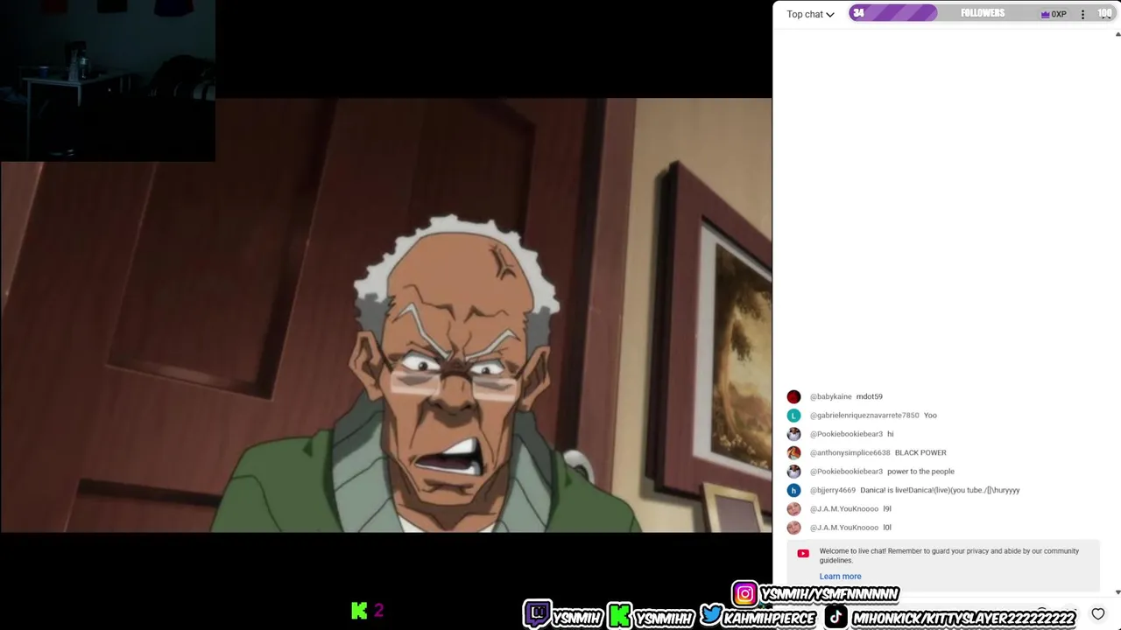Click the YSNMIH/YSMFNNNNNN Instagram handle text
Screen dimensions: 1121x630
(x=829, y=594)
